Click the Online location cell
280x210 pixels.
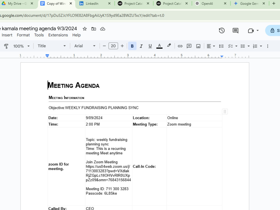pos(172,118)
